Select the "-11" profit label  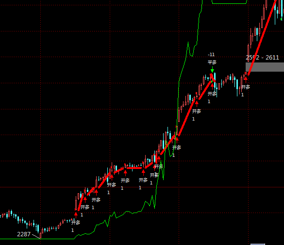(211, 55)
